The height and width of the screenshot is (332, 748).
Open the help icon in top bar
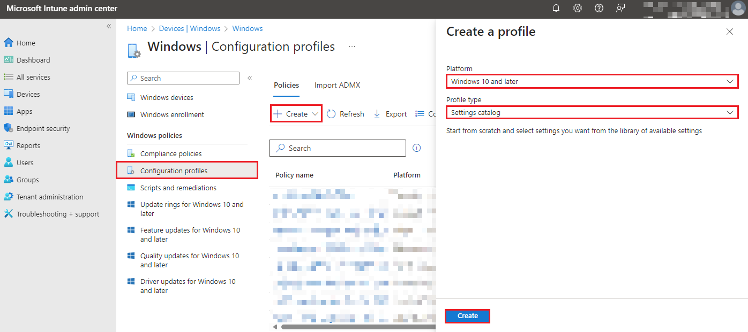[x=599, y=8]
